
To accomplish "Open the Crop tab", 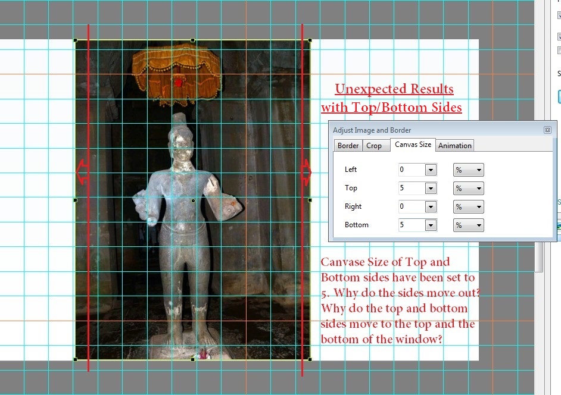I will [374, 146].
